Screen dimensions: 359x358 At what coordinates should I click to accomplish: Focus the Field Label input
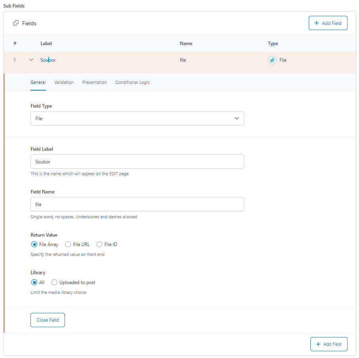point(137,161)
